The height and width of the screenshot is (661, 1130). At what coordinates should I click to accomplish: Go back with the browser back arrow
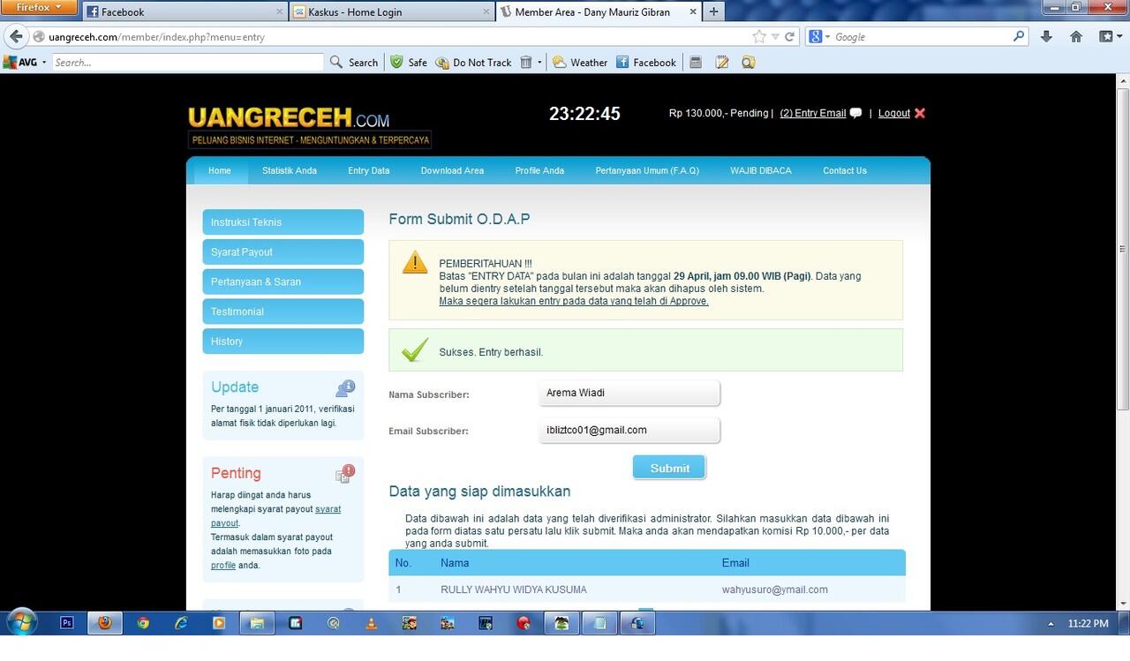click(16, 36)
